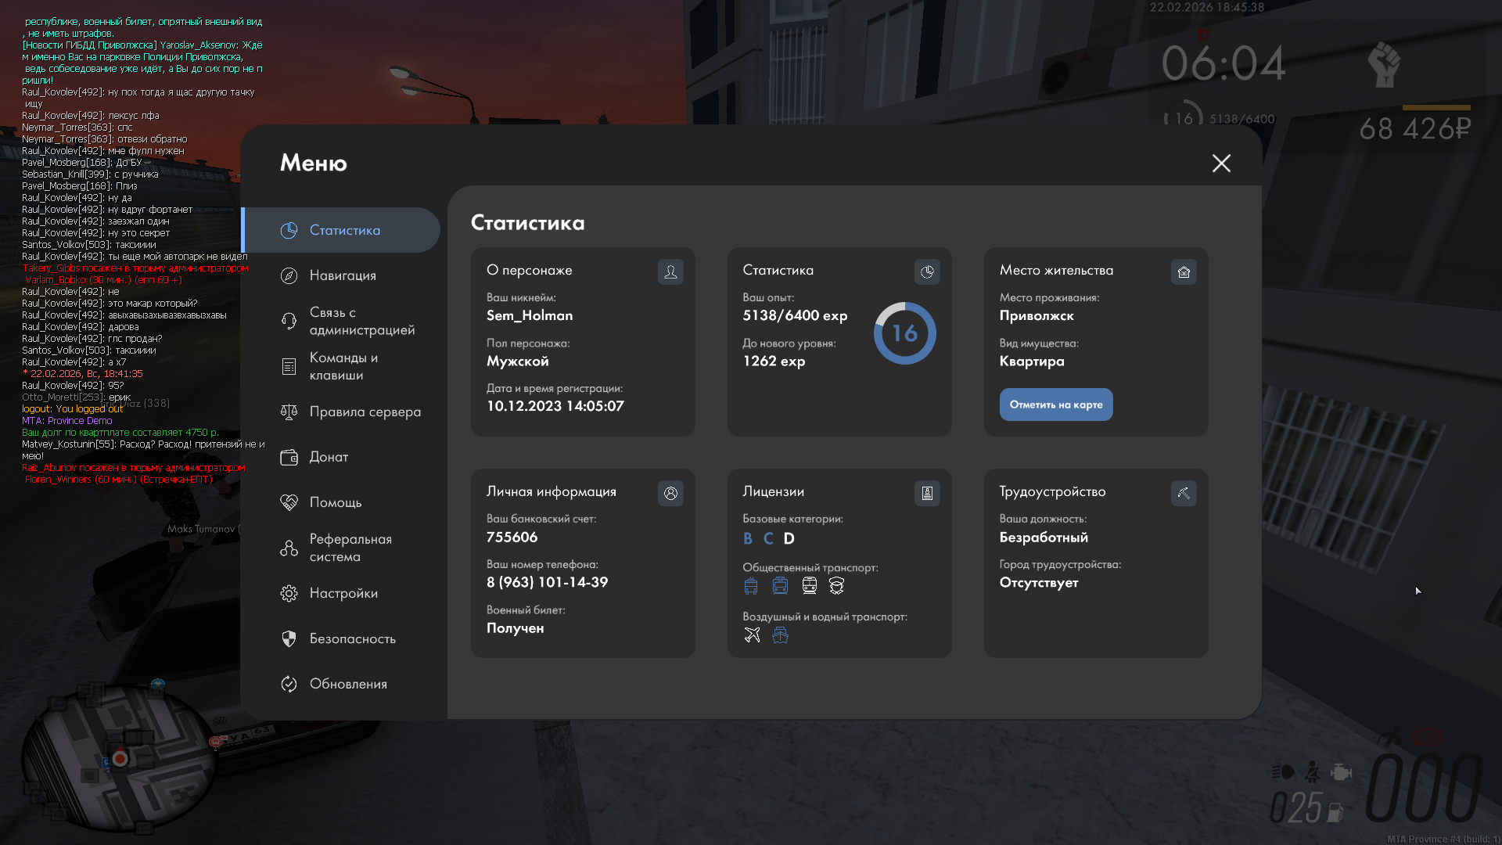Click the house icon in Место жительства card
The width and height of the screenshot is (1502, 845).
(1184, 271)
